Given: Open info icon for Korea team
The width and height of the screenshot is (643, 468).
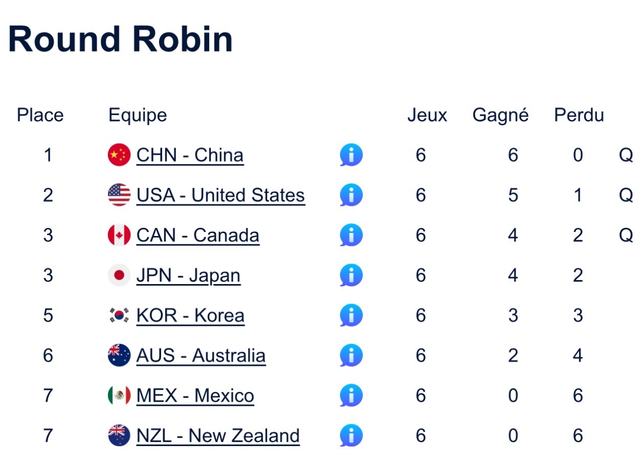Looking at the screenshot, I should tap(351, 315).
